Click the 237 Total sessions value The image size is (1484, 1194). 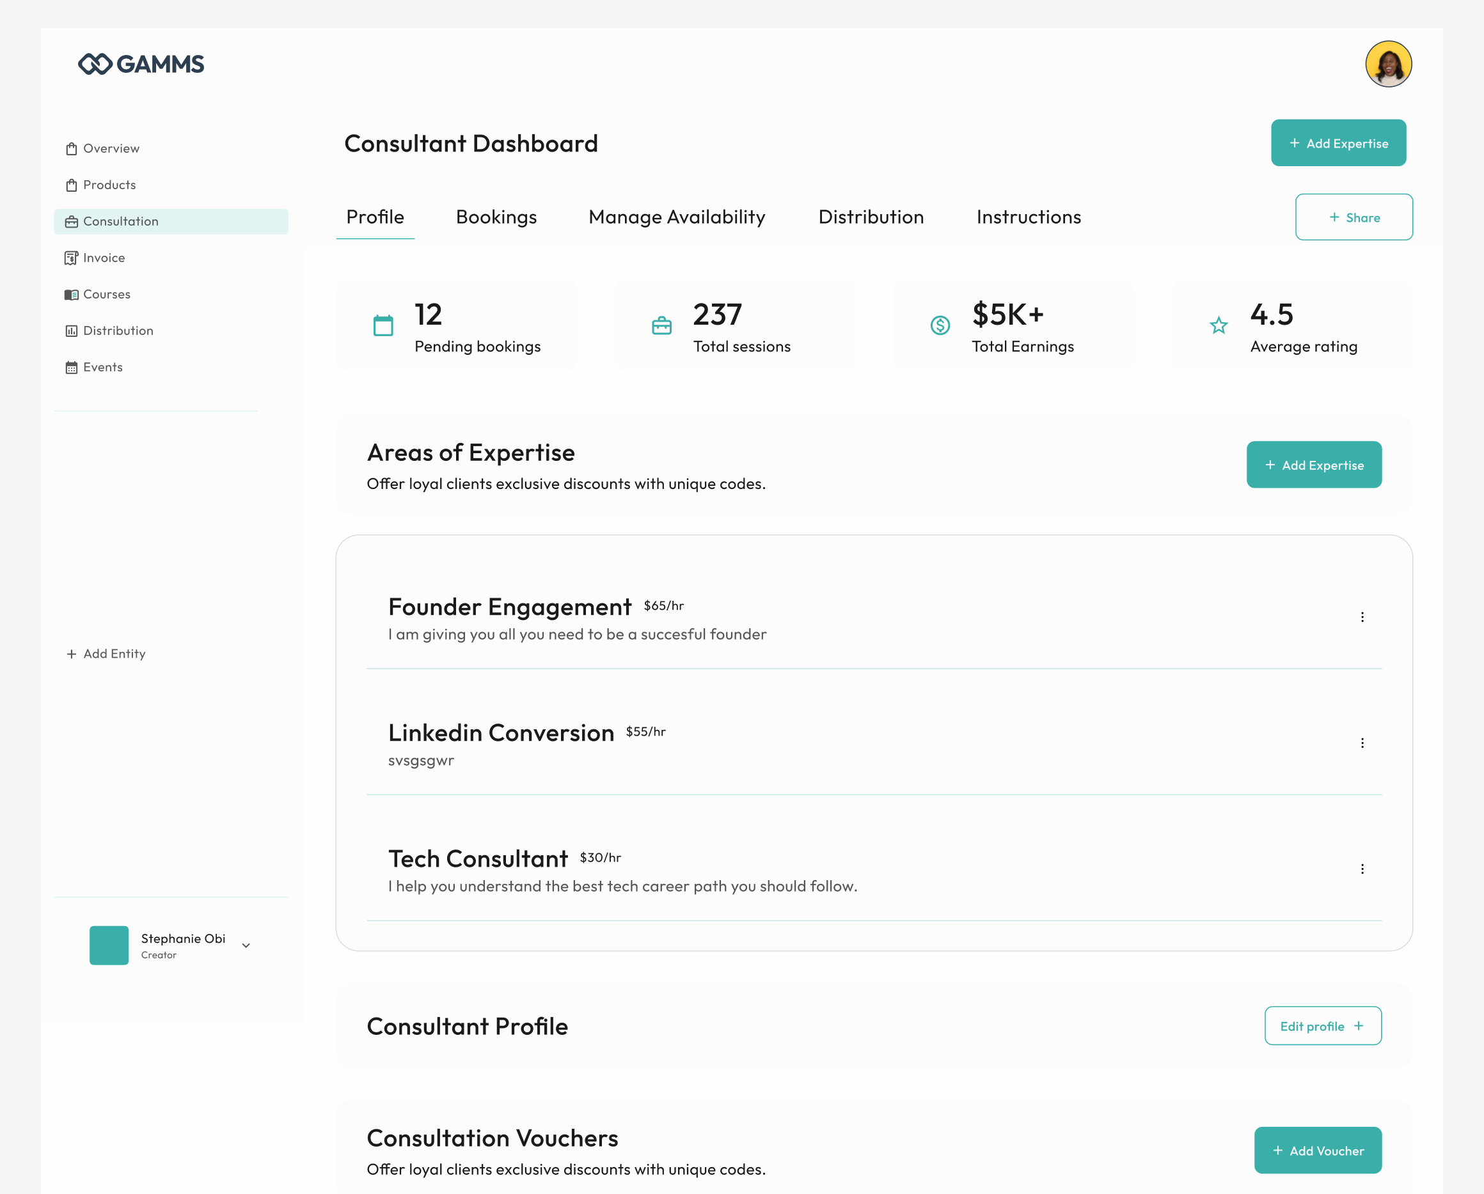pos(717,315)
